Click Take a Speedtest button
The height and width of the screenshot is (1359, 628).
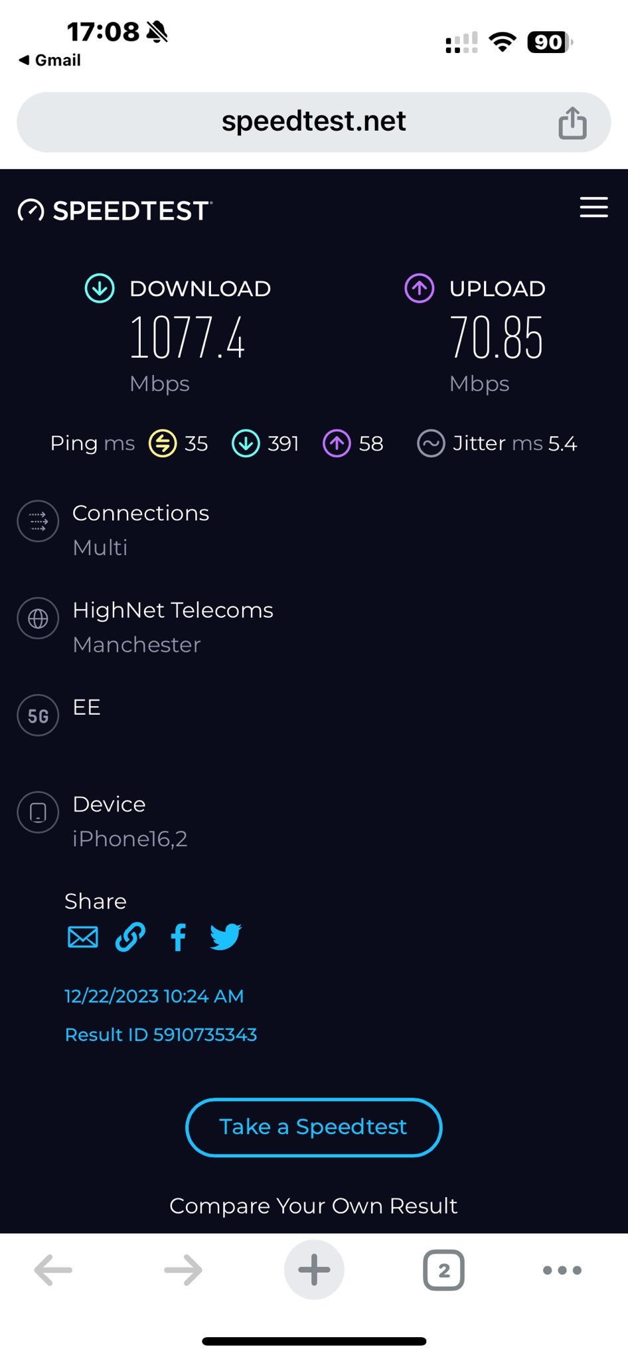314,1127
